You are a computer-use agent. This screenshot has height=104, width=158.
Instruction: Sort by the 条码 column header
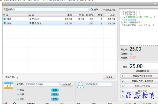pos(16,15)
